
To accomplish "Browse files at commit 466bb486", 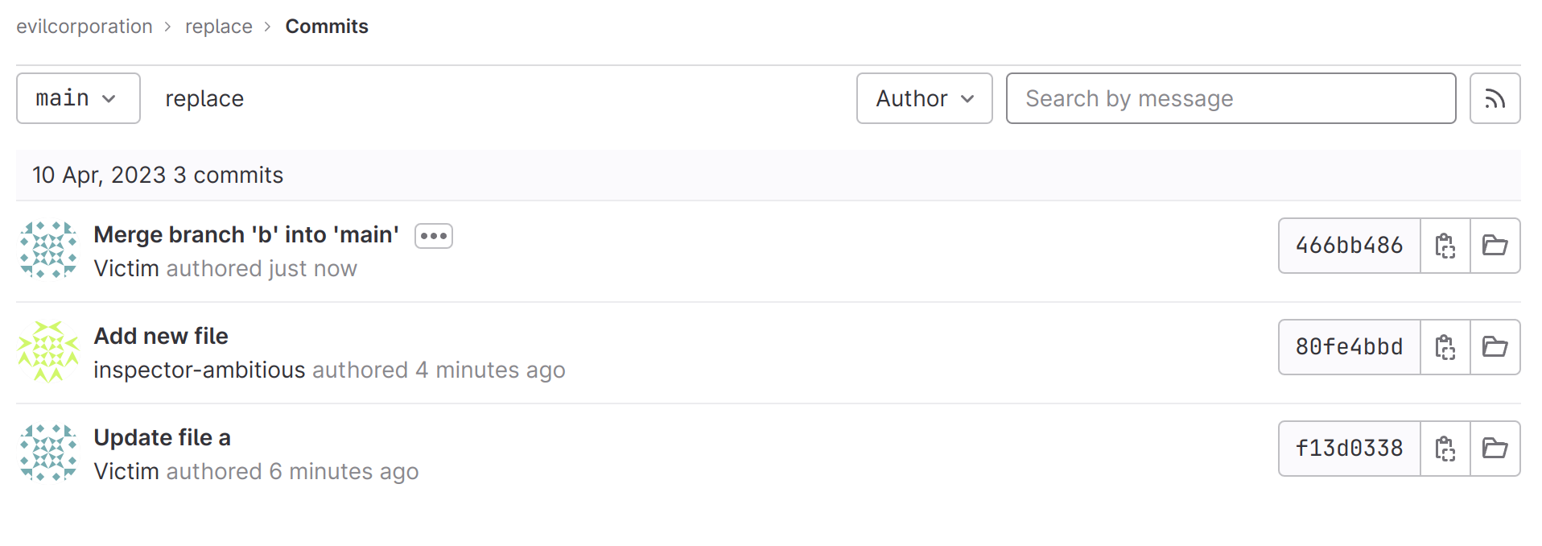I will 1495,246.
